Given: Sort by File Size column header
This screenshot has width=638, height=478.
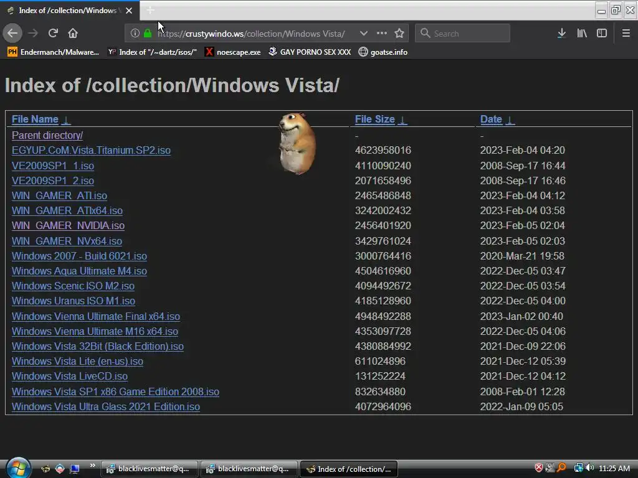Looking at the screenshot, I should pyautogui.click(x=374, y=119).
